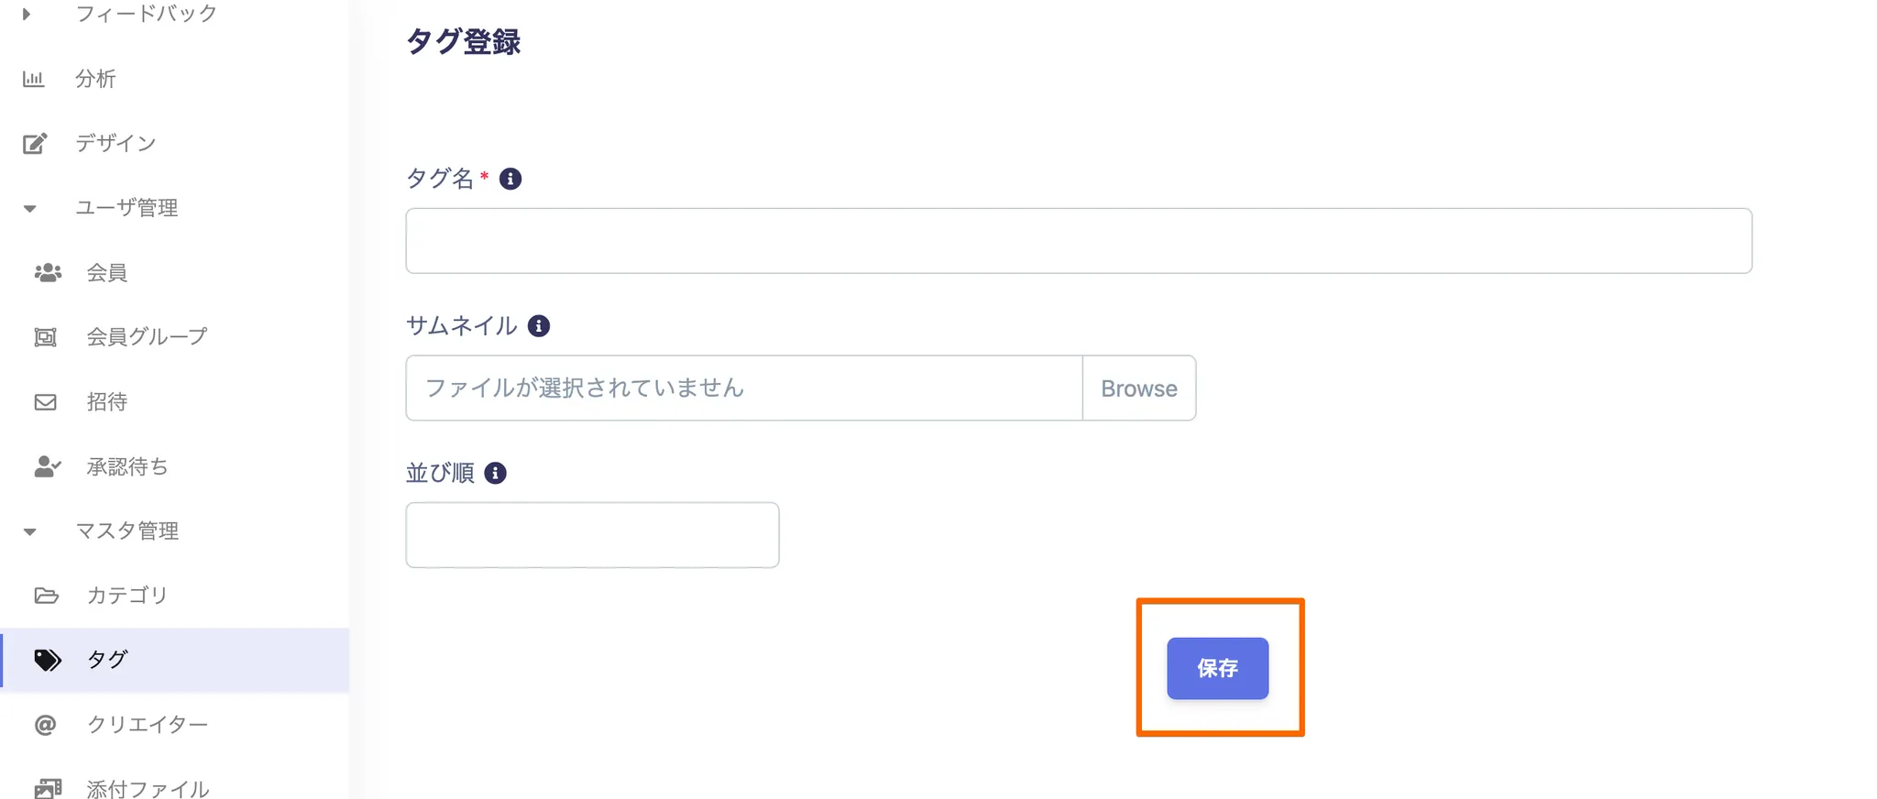Click the category folder icon
This screenshot has height=799, width=1877.
tap(47, 596)
